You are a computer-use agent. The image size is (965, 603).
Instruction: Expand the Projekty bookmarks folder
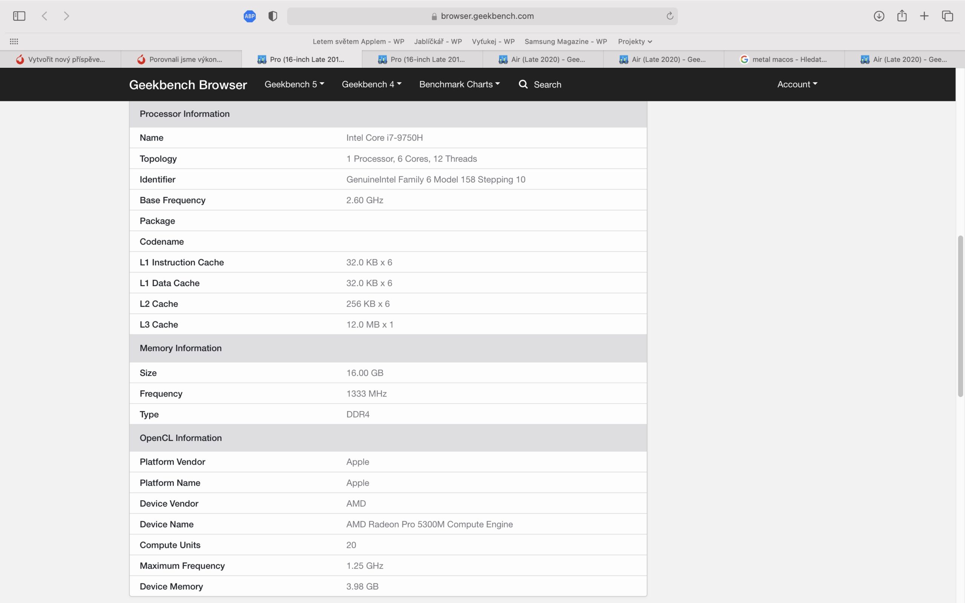tap(635, 41)
